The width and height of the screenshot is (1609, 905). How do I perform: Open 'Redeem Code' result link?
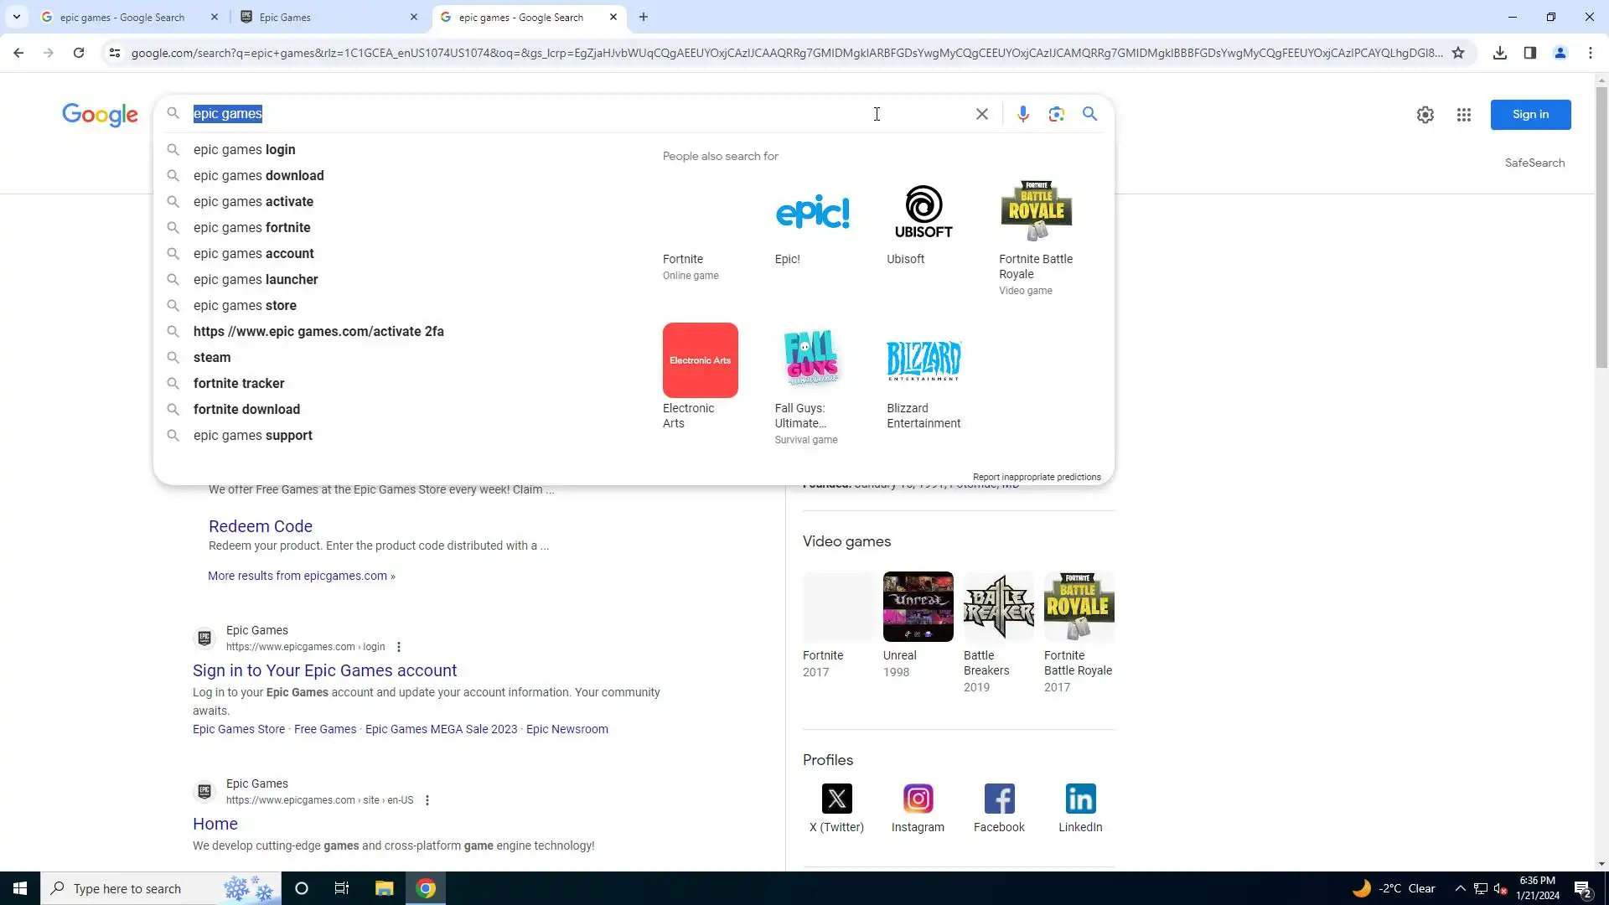pos(260,526)
